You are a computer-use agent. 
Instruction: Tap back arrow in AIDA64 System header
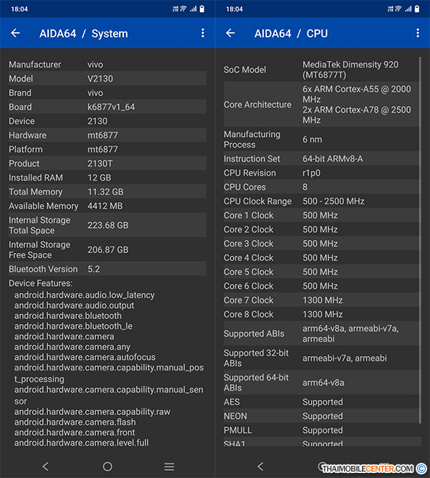coord(15,33)
